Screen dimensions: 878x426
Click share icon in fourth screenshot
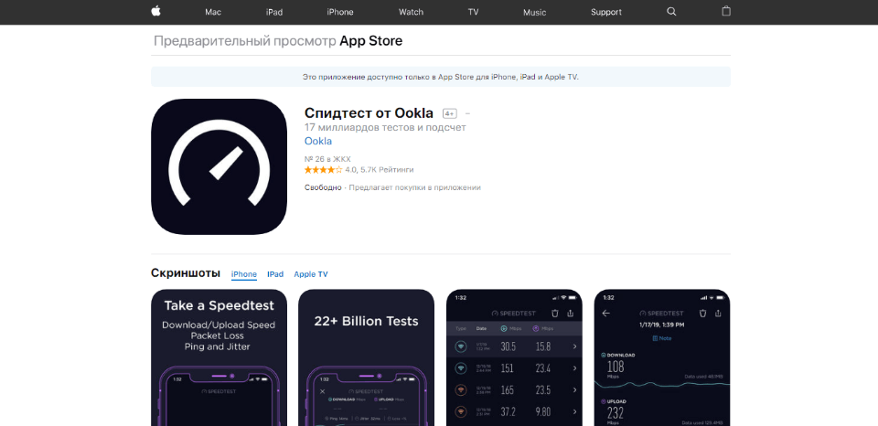coord(719,314)
